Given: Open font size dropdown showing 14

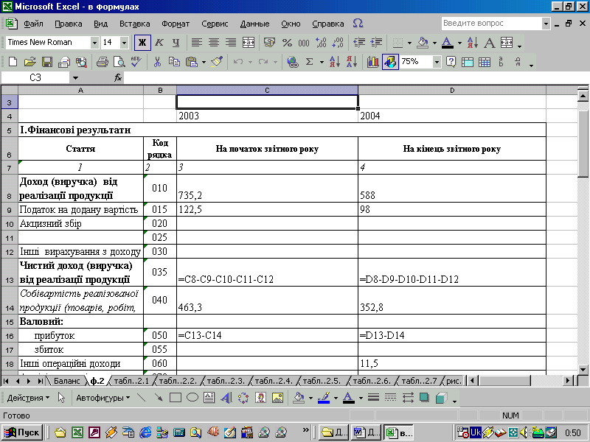Looking at the screenshot, I should pos(124,43).
